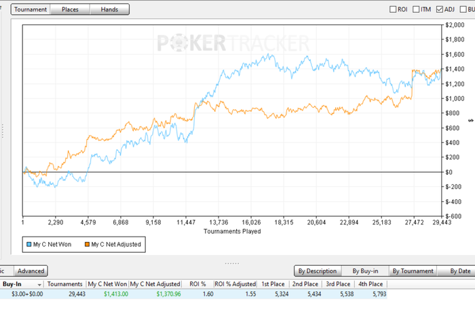Sort by the 3rd Place column

[x=338, y=284]
